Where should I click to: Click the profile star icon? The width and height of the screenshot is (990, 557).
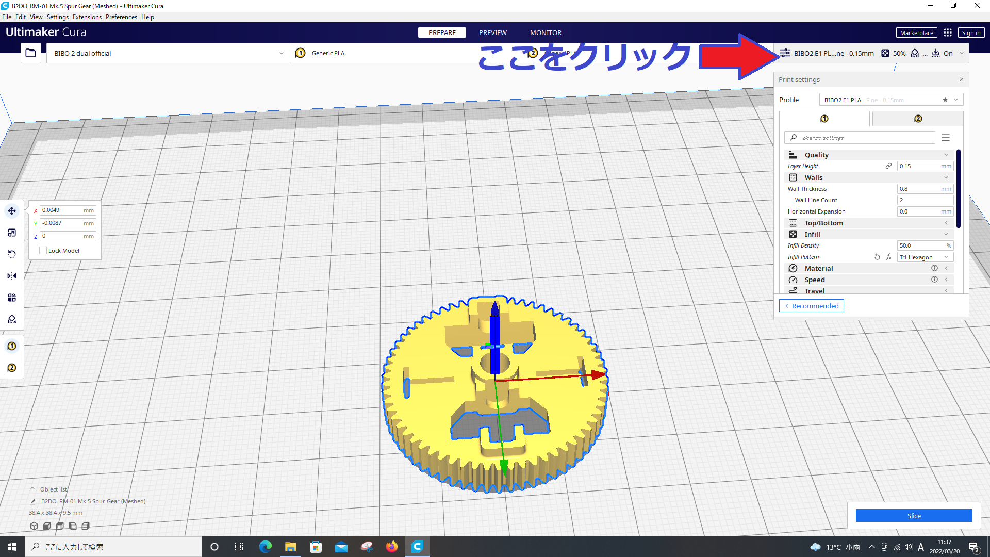[x=945, y=100]
